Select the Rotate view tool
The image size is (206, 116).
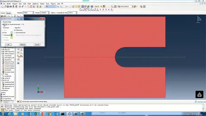click(23, 6)
